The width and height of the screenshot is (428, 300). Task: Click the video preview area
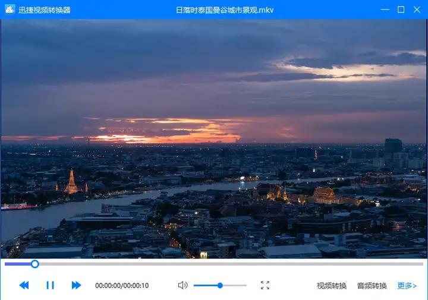pyautogui.click(x=214, y=138)
